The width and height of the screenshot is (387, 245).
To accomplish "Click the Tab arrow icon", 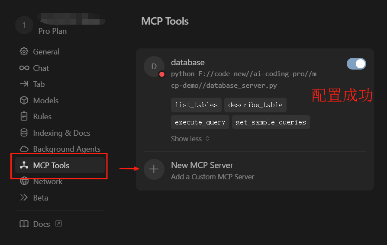I will tap(24, 84).
